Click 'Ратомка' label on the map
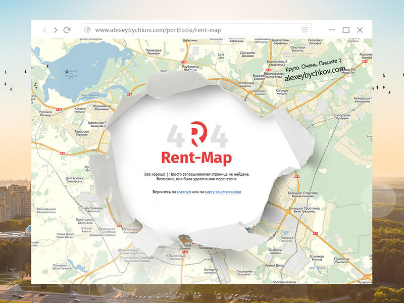The image size is (404, 303). pyautogui.click(x=45, y=112)
